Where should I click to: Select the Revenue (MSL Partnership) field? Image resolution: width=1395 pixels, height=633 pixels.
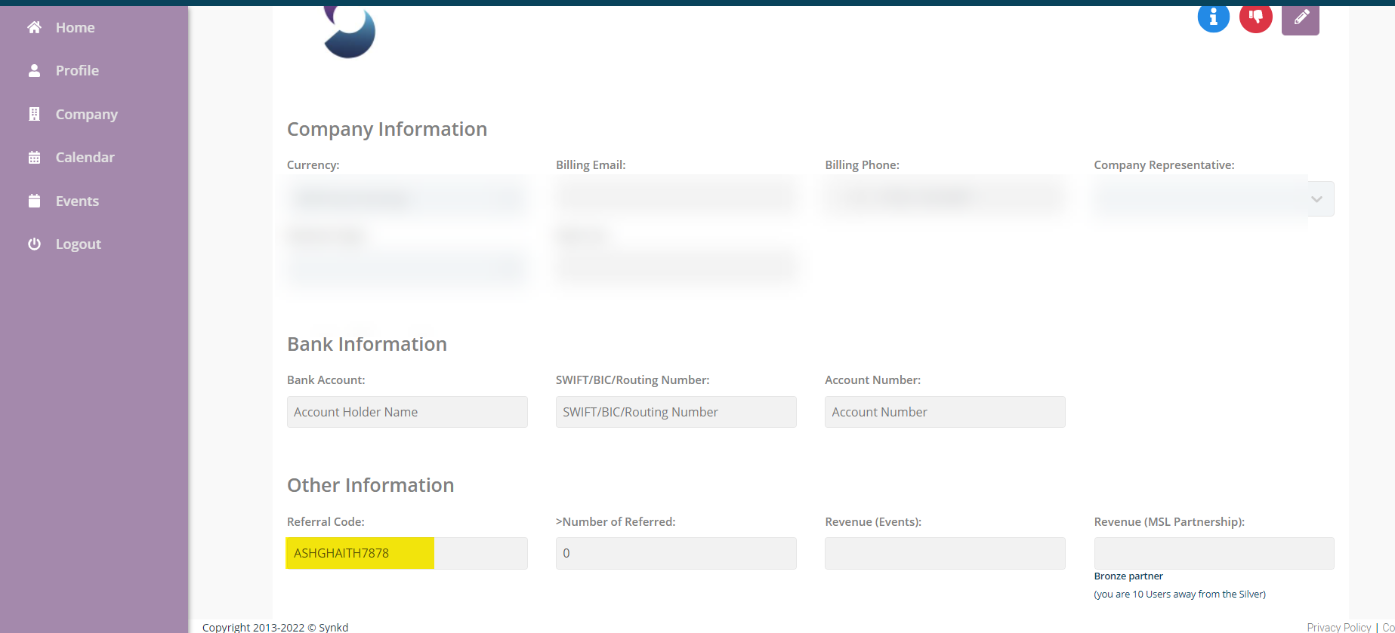(1214, 553)
